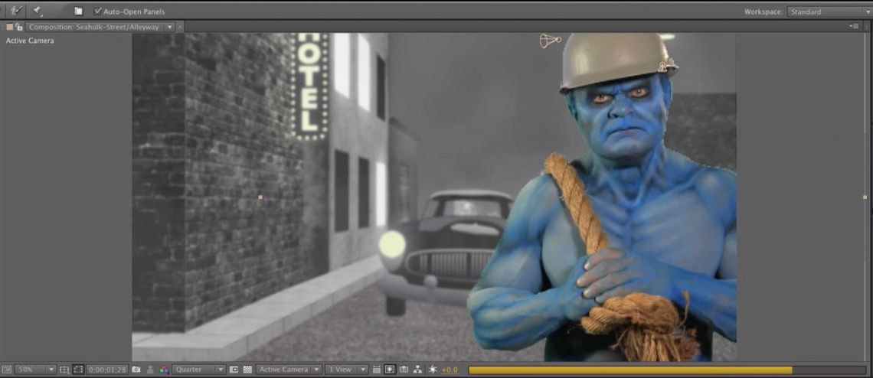Viewport: 873px width, 378px height.
Task: Select the light icon above the helmet
Action: 550,41
